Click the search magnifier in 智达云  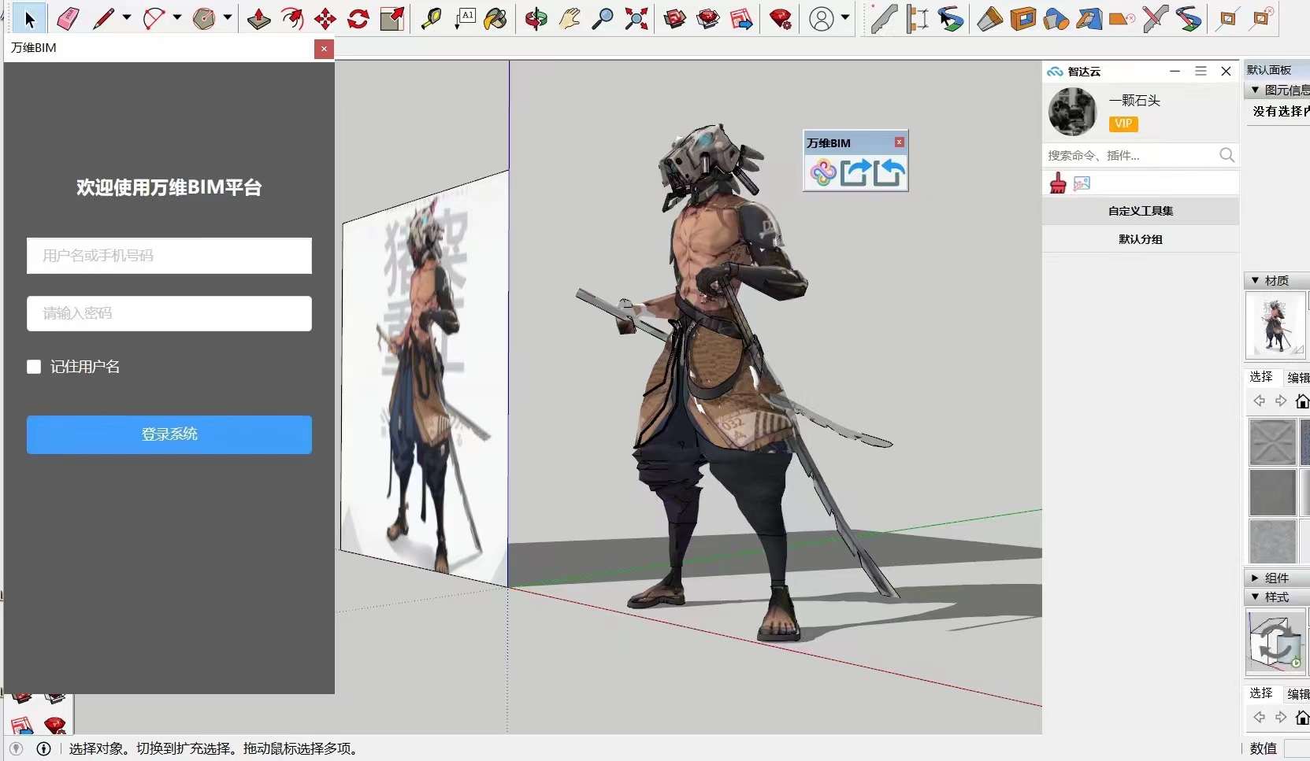1227,155
